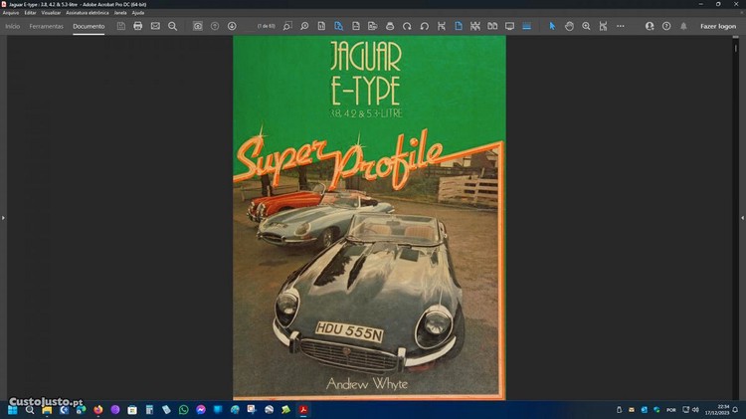This screenshot has width=746, height=419.
Task: Click the email envelope icon
Action: (155, 26)
